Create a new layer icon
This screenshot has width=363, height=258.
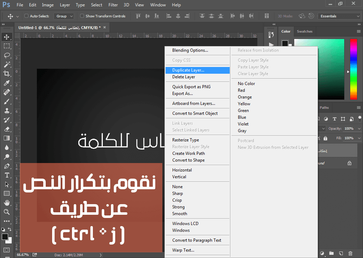point(341,253)
